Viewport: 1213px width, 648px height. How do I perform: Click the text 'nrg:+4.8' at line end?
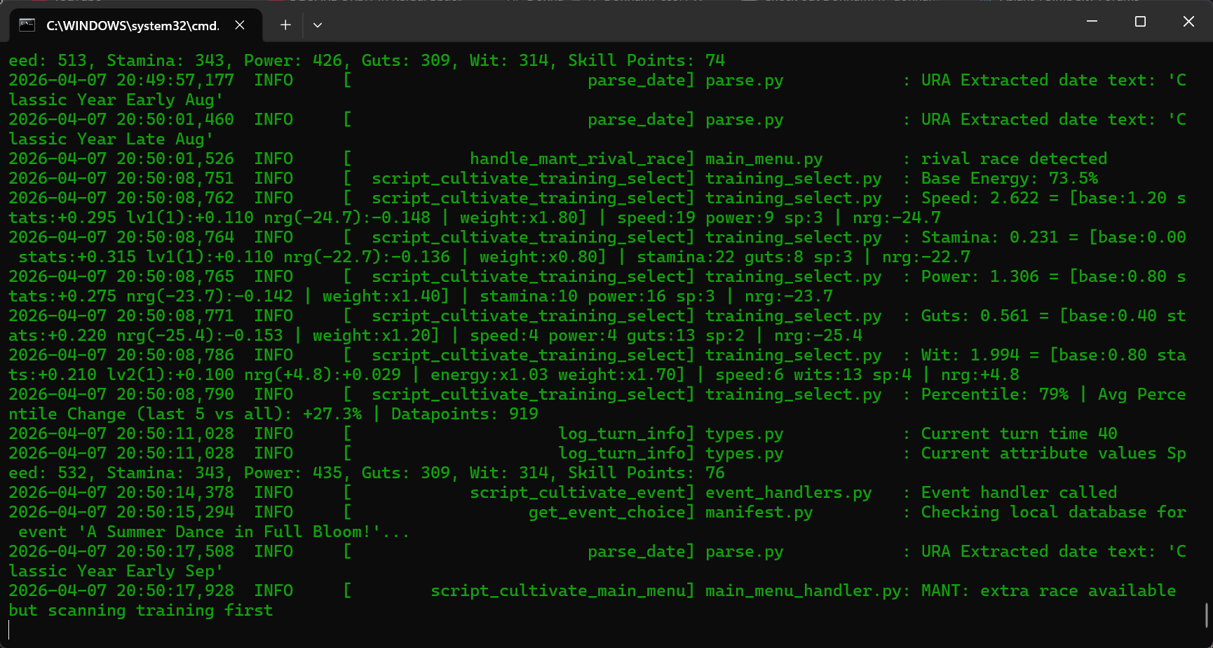coord(980,374)
